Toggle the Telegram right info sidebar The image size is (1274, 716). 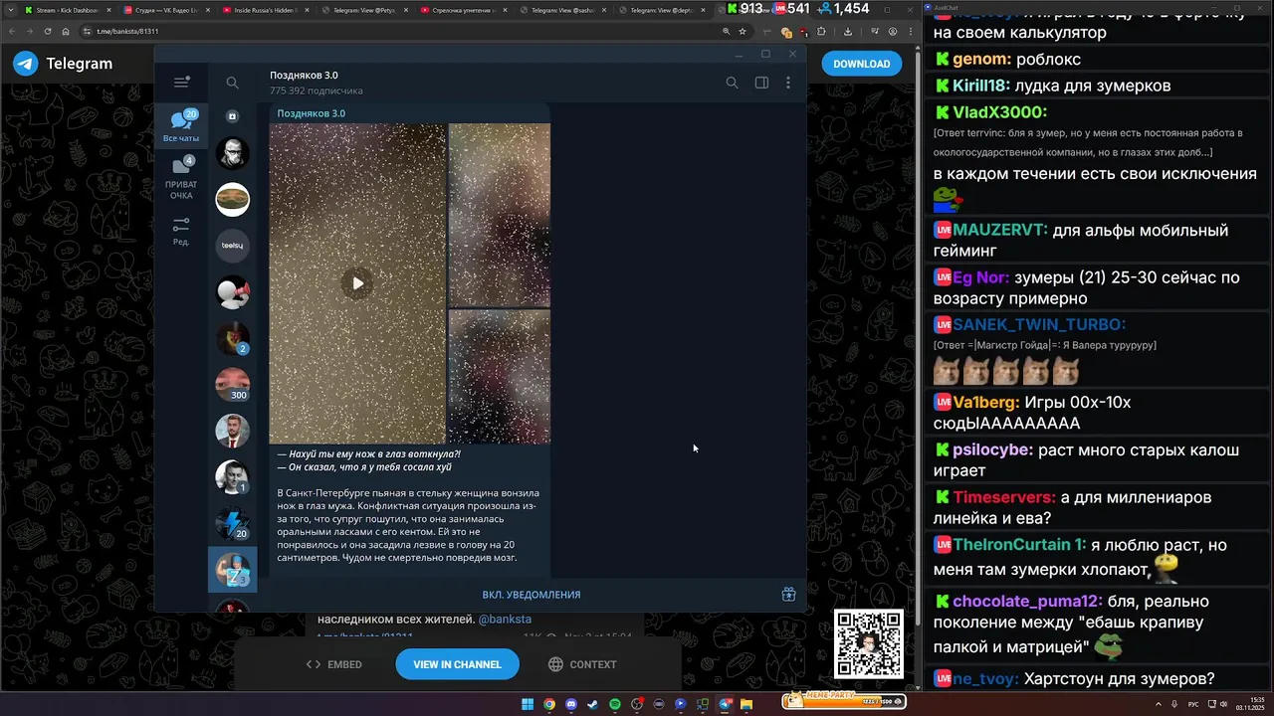point(761,83)
